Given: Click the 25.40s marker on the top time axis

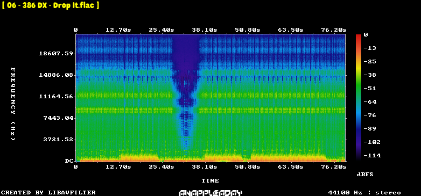Looking at the screenshot, I should point(162,30).
